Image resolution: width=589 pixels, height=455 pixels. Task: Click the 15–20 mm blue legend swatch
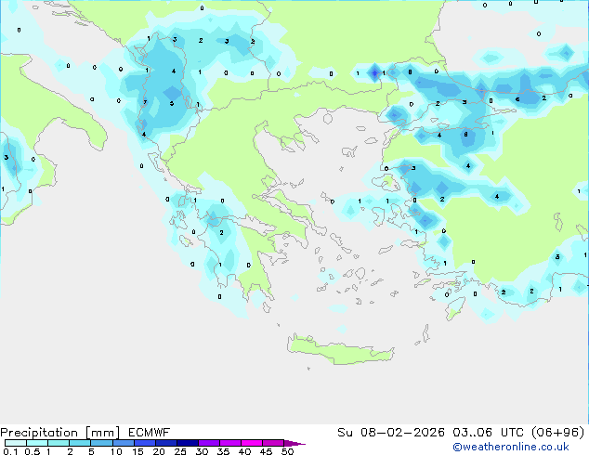[x=145, y=443]
